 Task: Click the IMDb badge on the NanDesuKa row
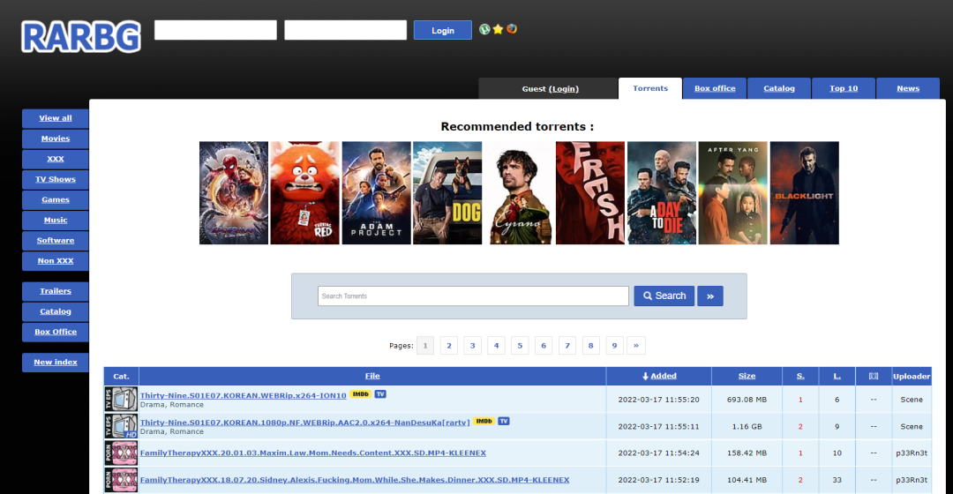484,421
